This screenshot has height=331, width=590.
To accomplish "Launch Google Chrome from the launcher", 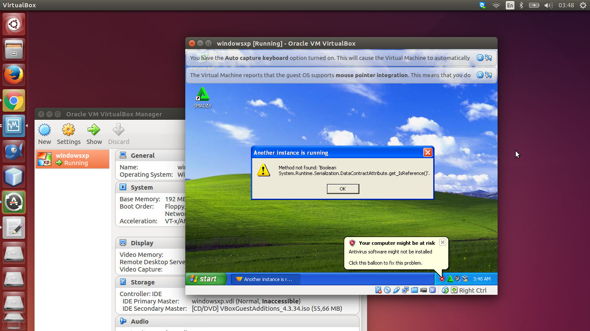I will tap(14, 101).
